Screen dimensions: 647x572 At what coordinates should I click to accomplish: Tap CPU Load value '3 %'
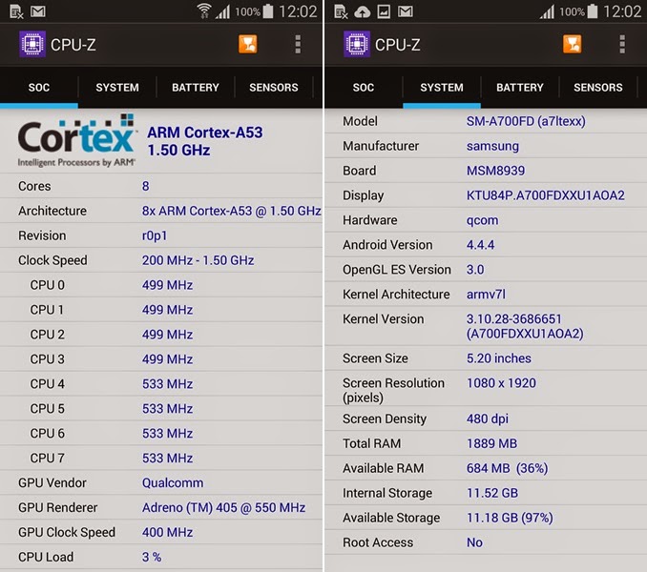152,557
